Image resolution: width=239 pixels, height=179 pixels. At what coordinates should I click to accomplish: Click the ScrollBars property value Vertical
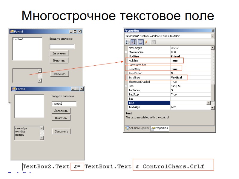176,78
